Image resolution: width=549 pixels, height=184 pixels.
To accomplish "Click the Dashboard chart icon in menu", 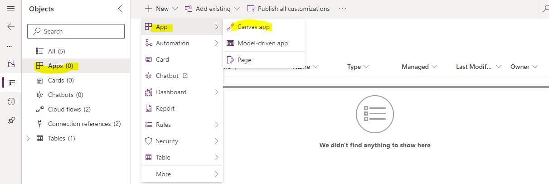I will pos(148,92).
